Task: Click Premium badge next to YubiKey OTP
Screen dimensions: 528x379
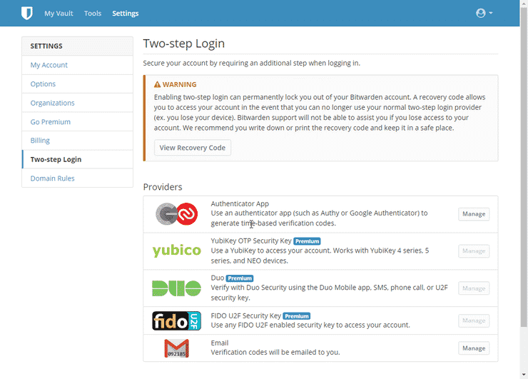Action: point(307,241)
